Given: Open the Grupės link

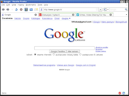Looking at the screenshot, I should 26,18.
